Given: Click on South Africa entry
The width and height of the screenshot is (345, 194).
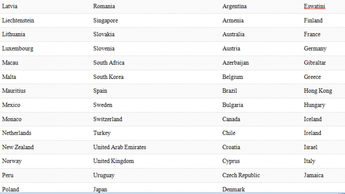Looking at the screenshot, I should pos(109,63).
